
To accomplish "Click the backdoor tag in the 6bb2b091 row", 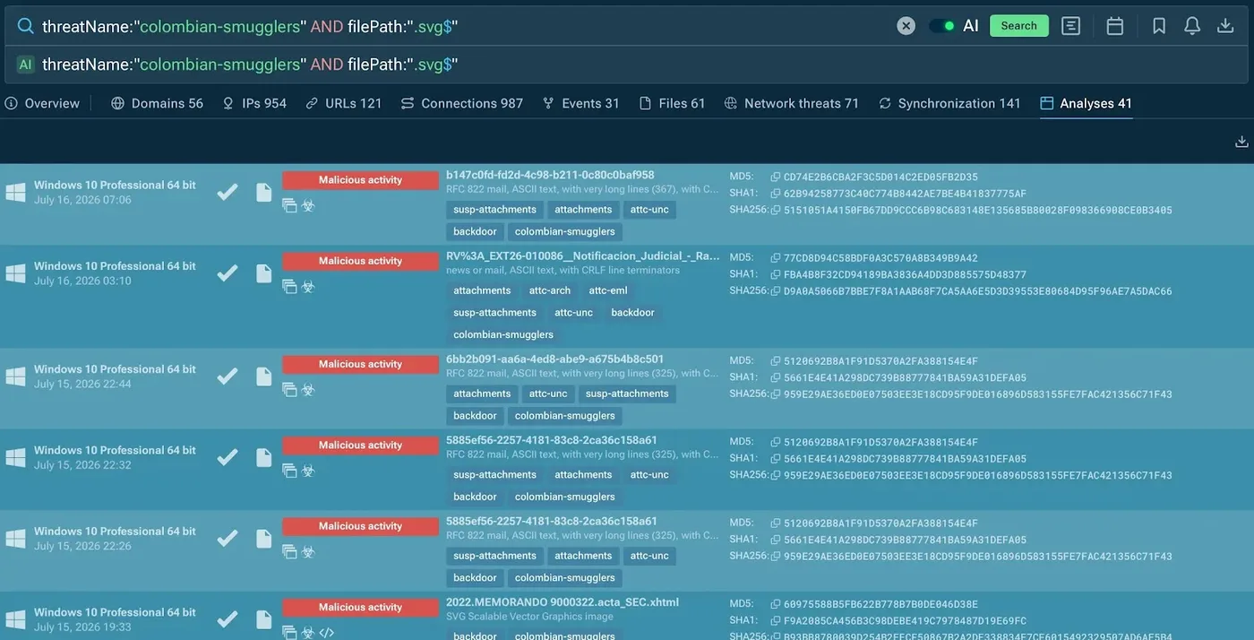I will pyautogui.click(x=475, y=416).
